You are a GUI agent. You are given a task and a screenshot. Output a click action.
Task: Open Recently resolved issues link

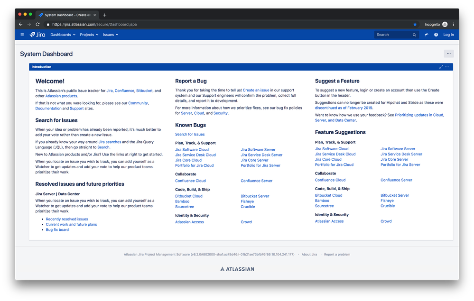click(x=67, y=219)
